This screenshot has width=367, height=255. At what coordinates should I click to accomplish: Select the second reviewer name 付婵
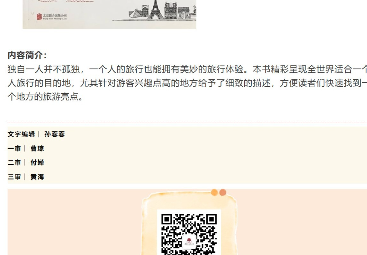click(x=37, y=163)
